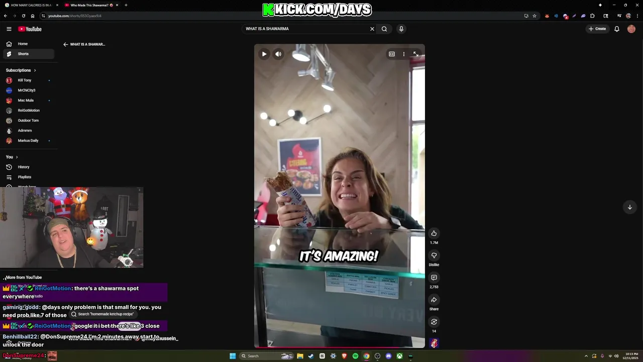Go back in browser history
The image size is (643, 362).
pyautogui.click(x=6, y=16)
